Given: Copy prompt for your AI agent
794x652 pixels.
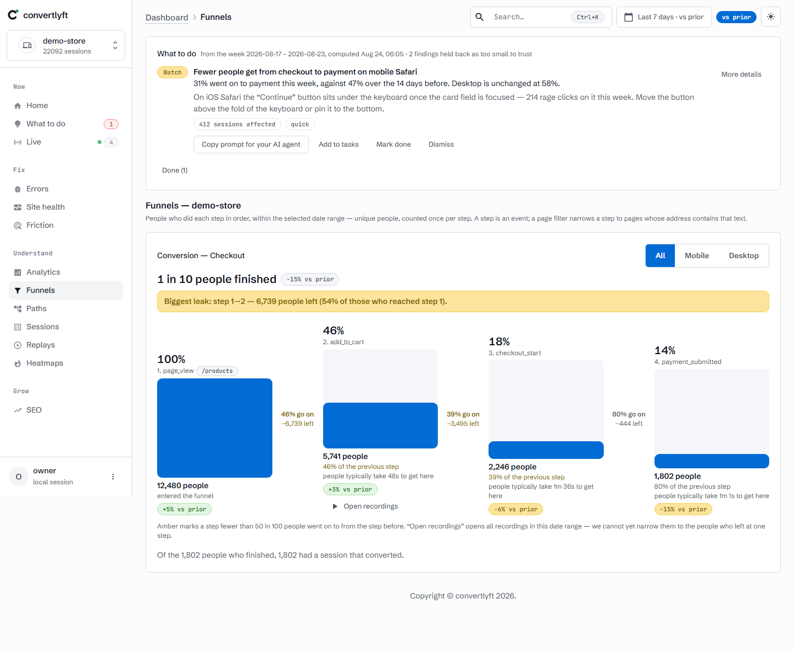Looking at the screenshot, I should click(251, 145).
